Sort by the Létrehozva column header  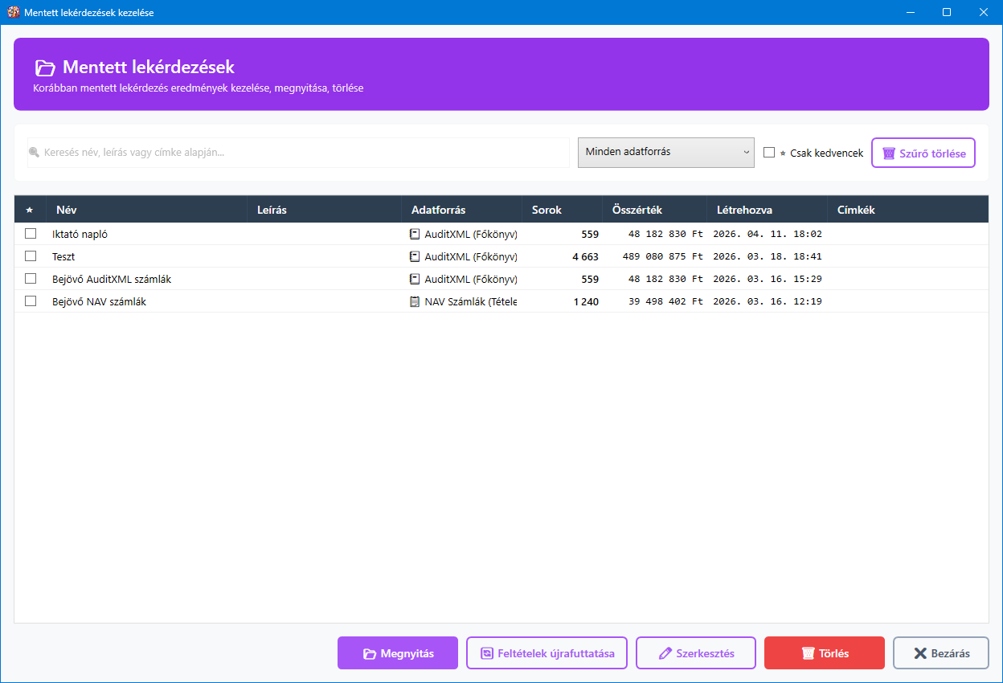(744, 210)
